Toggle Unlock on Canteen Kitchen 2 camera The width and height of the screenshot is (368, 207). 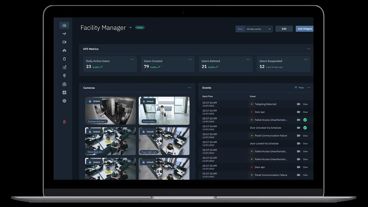click(94, 101)
